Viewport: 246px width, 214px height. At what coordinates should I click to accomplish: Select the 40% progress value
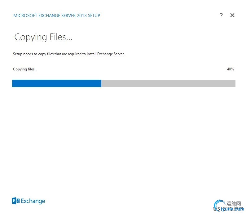pyautogui.click(x=230, y=69)
